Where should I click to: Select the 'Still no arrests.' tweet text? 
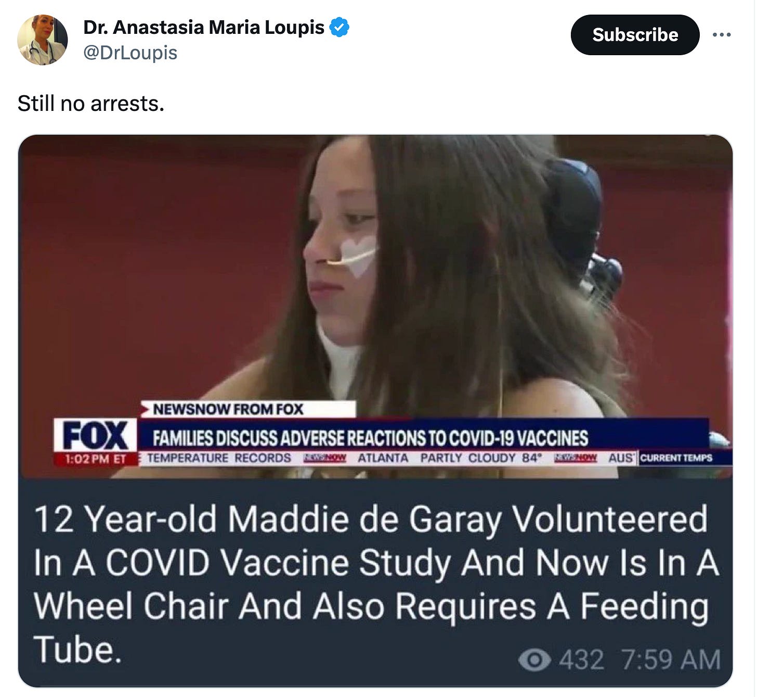coord(91,103)
